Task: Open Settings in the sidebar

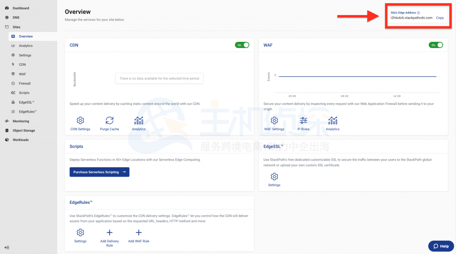Action: [25, 55]
